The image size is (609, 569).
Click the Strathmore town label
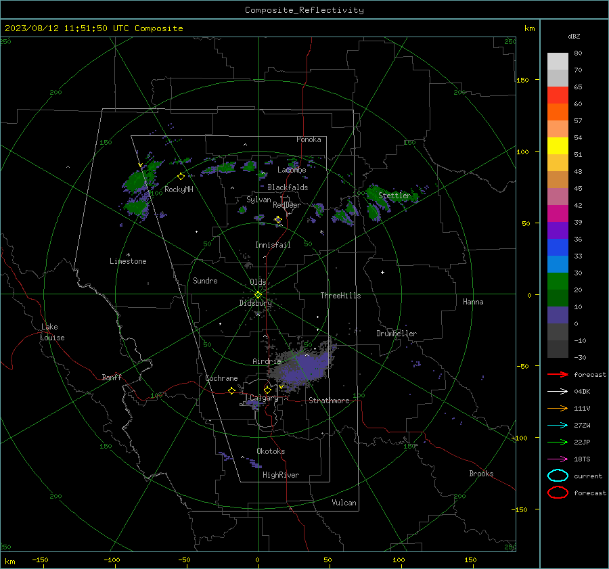pos(329,401)
